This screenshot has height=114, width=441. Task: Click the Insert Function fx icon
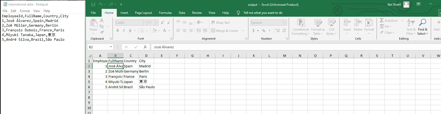145,47
